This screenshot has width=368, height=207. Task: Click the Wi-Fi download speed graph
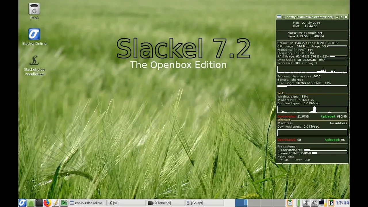tap(312, 109)
